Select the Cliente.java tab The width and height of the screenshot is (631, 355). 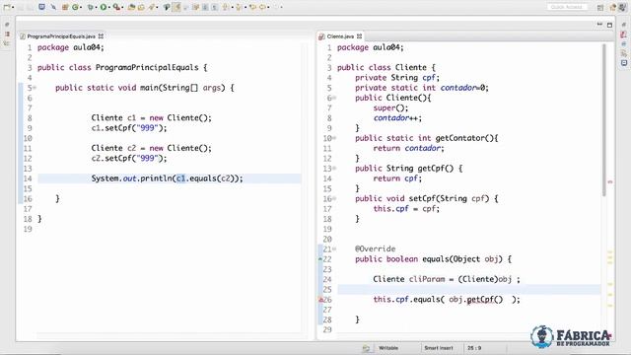(x=340, y=36)
